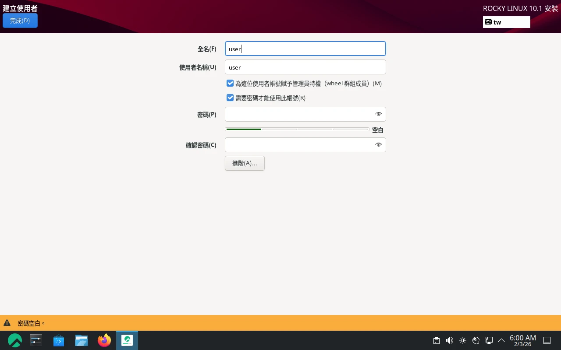Viewport: 561px width, 350px height.
Task: Open the tw keyboard layout selector
Action: click(x=506, y=22)
